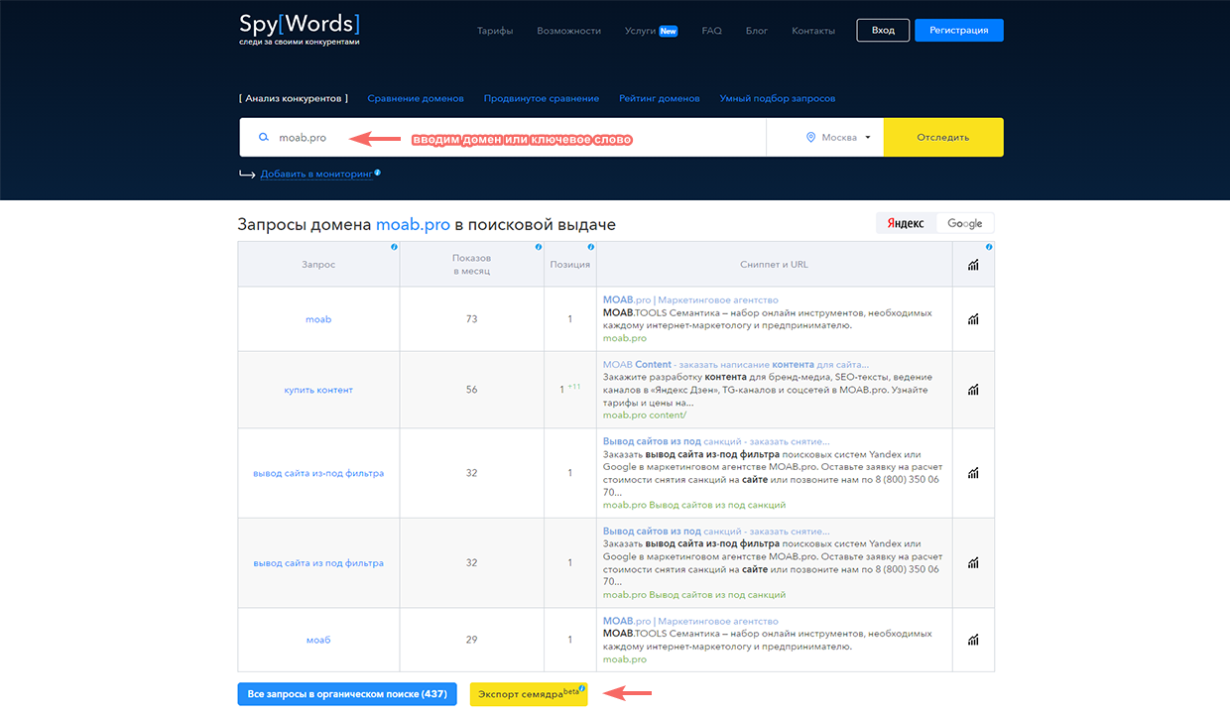The width and height of the screenshot is (1230, 714).
Task: Select Сравнение доменов tab
Action: point(416,98)
